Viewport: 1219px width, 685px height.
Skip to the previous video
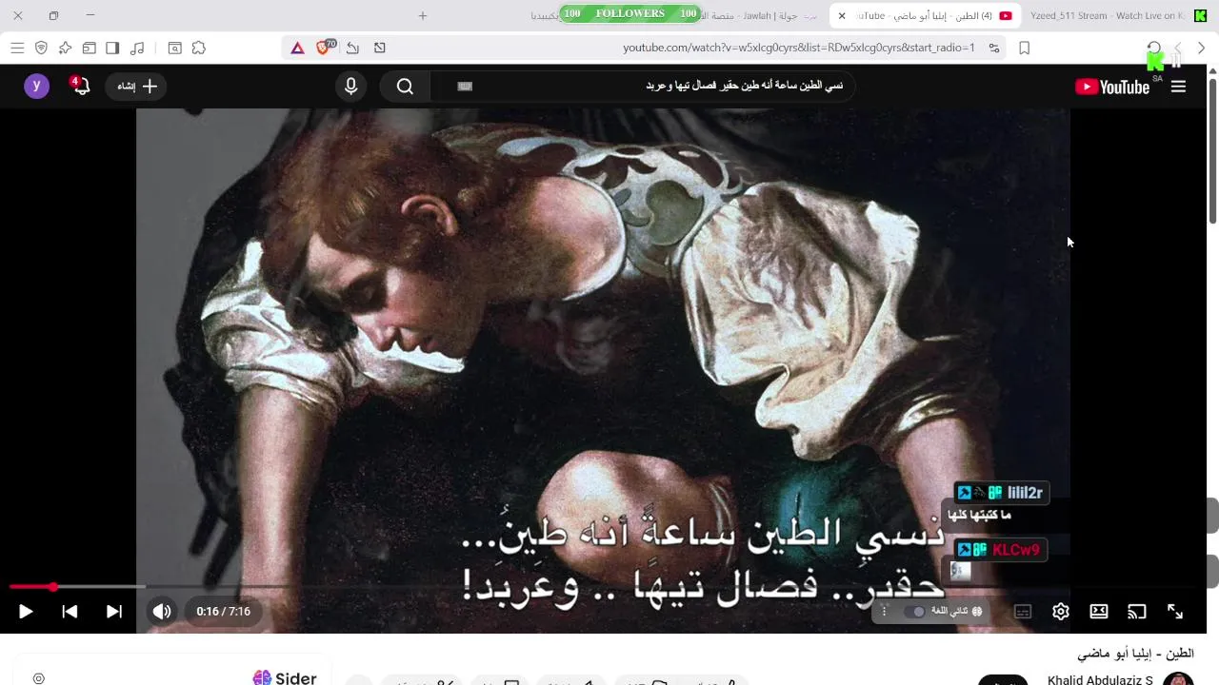click(x=70, y=612)
